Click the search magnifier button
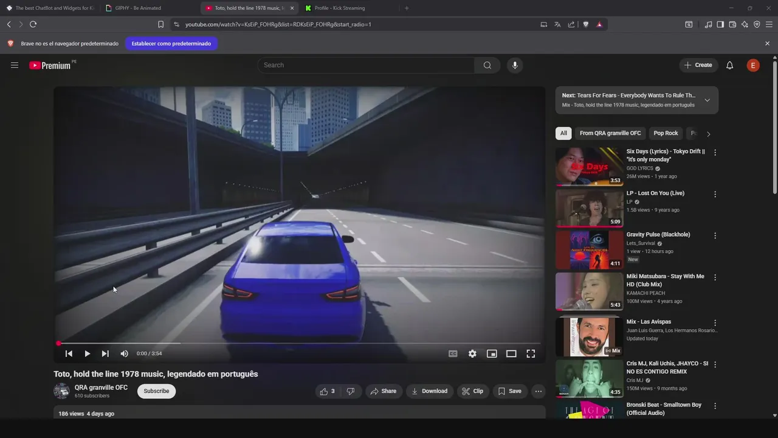 click(487, 65)
